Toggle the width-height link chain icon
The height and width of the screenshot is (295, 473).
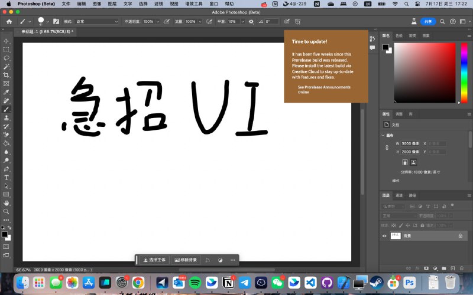coord(387,147)
